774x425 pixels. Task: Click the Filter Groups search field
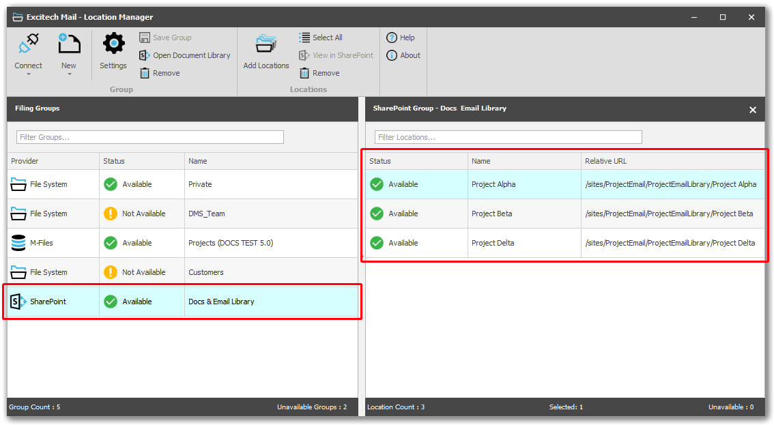(150, 137)
